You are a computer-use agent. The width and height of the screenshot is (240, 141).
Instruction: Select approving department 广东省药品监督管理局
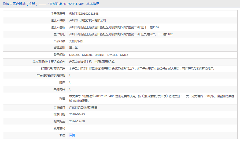coord(83,108)
